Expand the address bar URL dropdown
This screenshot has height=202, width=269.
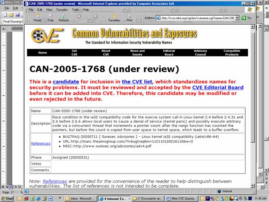coord(237,18)
